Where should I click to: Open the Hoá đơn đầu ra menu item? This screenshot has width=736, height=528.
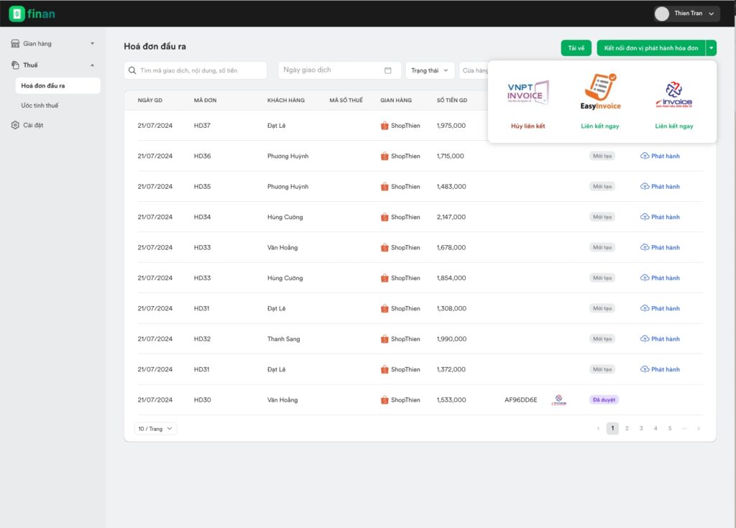coord(57,86)
